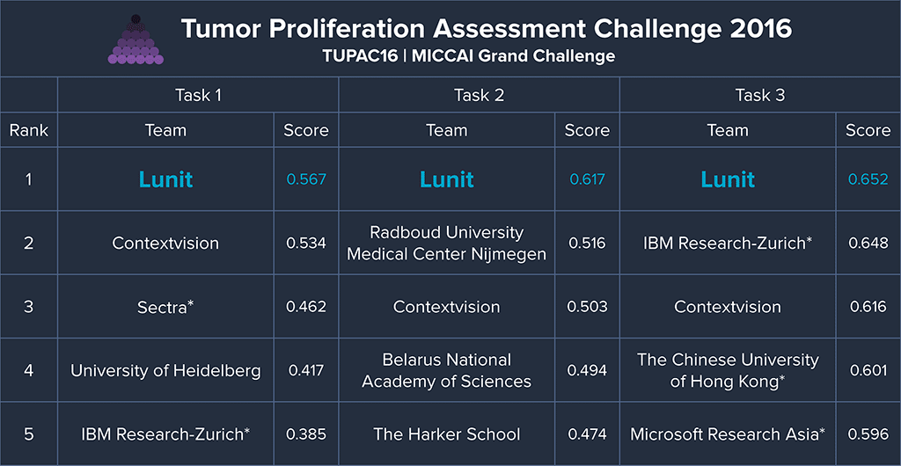Click the Tumor Proliferation Assessment Challenge title
901x466 pixels.
tap(486, 29)
